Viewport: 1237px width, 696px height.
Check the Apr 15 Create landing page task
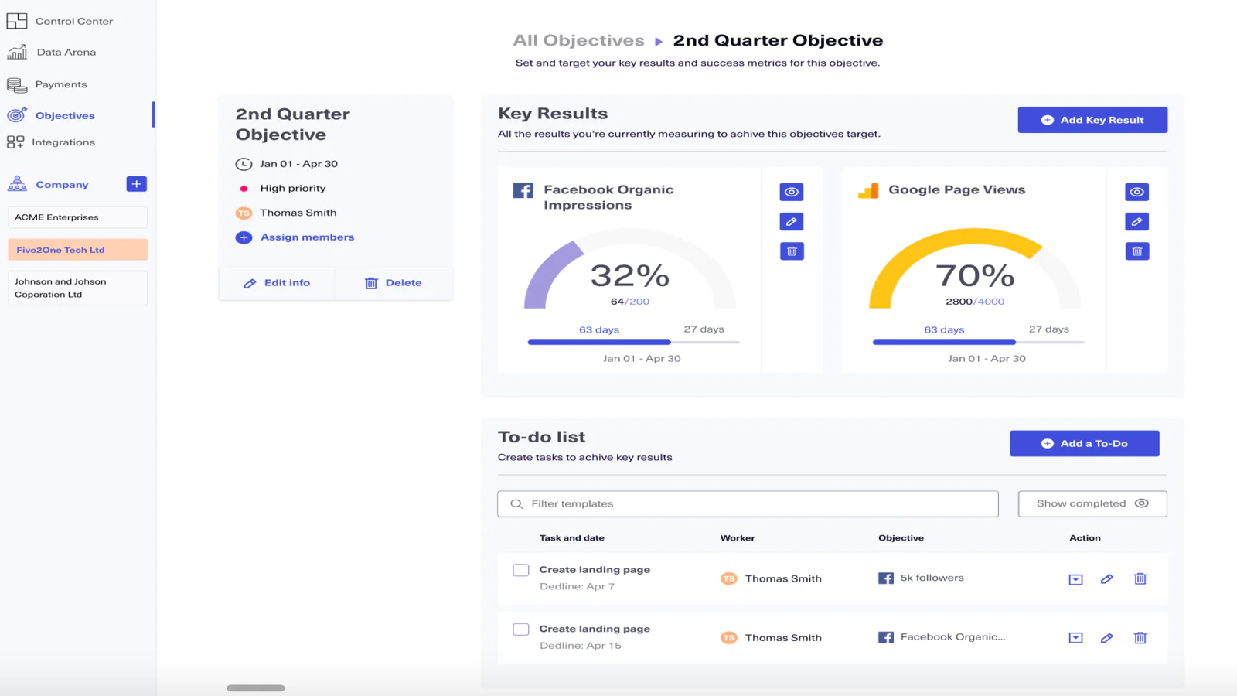521,629
